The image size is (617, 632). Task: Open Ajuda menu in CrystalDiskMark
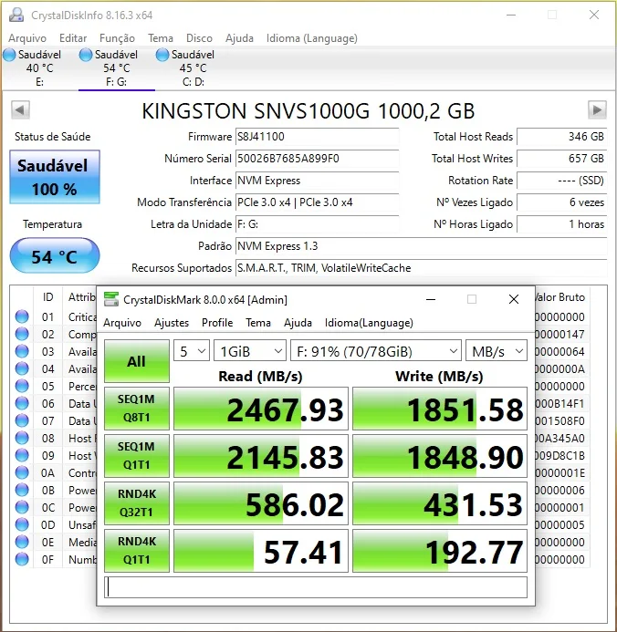(x=298, y=323)
